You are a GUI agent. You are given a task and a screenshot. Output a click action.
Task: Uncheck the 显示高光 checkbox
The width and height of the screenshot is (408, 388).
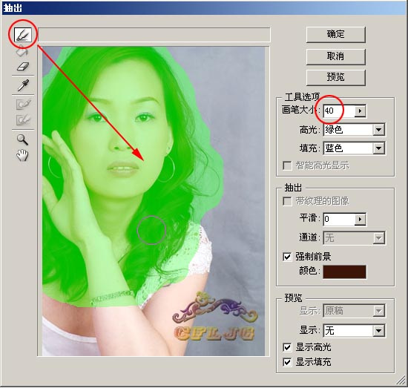(x=287, y=347)
